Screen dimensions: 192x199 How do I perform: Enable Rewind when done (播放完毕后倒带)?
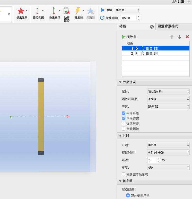pyautogui.click(x=124, y=174)
